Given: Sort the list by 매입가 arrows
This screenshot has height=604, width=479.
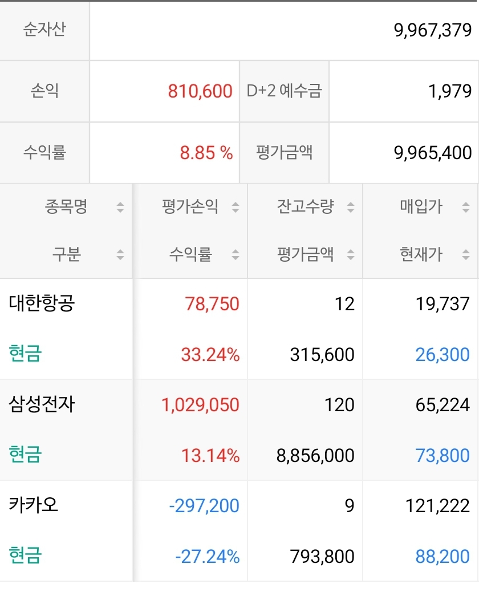Looking at the screenshot, I should coord(466,207).
